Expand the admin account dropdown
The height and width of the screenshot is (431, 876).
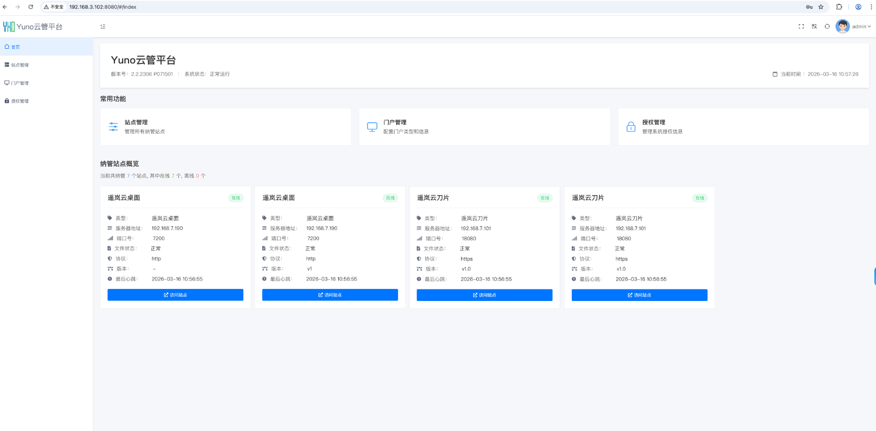[x=861, y=26]
